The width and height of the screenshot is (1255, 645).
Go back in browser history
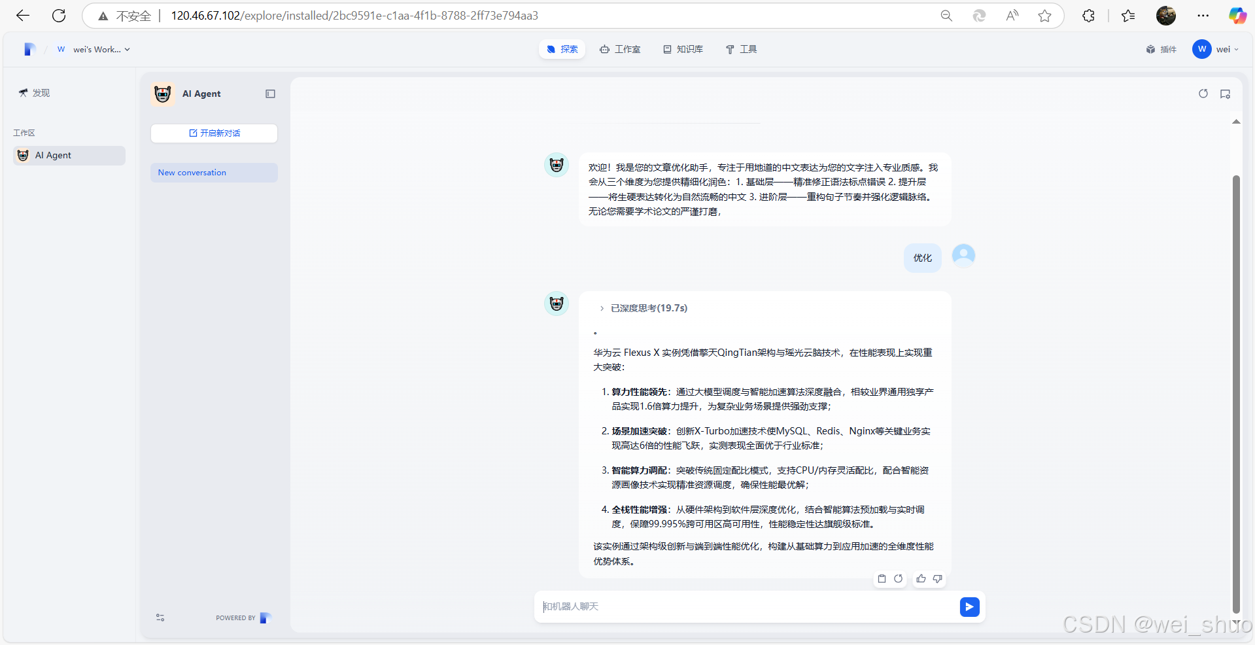coord(23,16)
